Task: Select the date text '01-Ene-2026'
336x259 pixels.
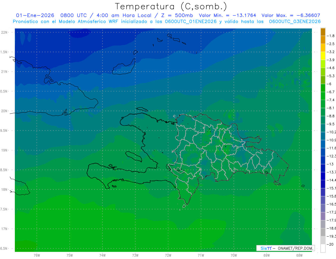Action: [x=34, y=16]
